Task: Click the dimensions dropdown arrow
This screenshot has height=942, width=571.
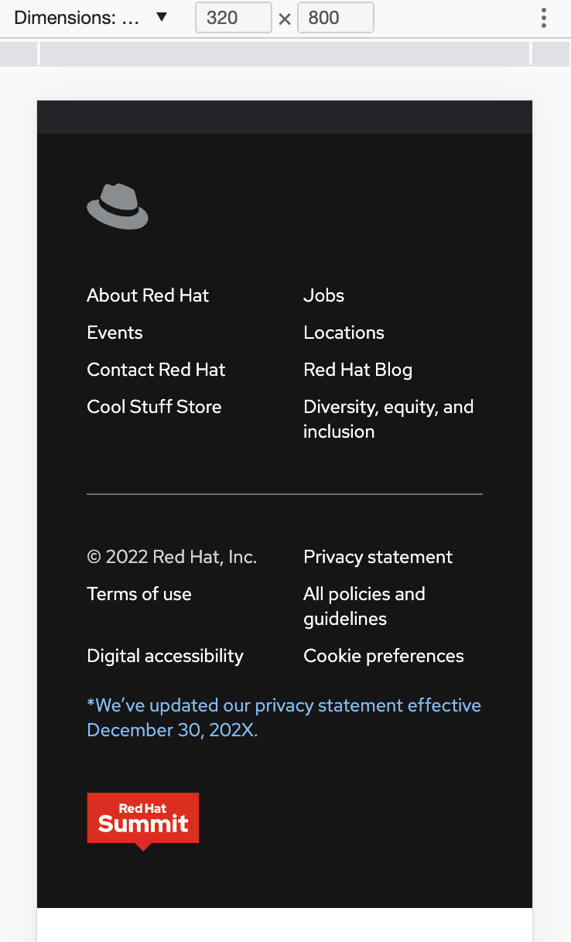Action: [162, 17]
